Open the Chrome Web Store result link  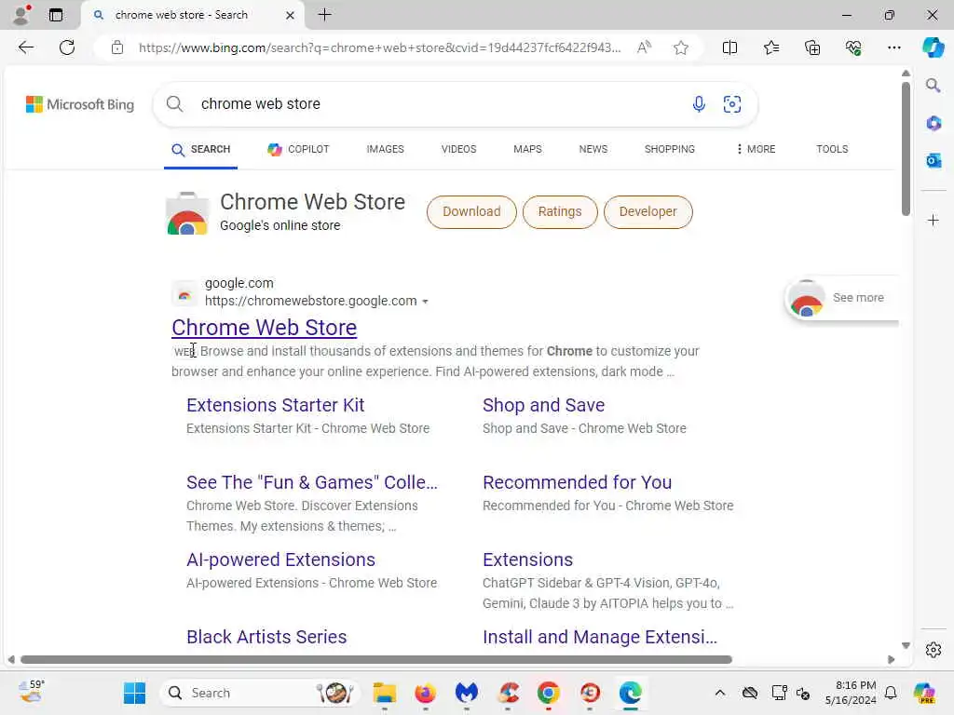pyautogui.click(x=264, y=328)
